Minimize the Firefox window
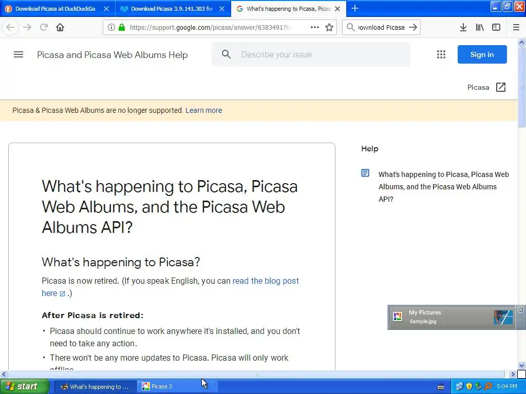Screen dimensions: 526x394 pos(496,6)
